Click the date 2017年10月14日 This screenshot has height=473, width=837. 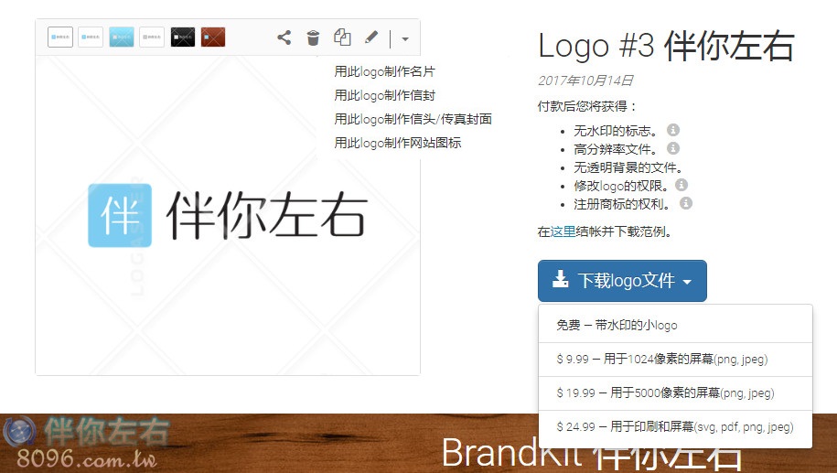click(x=585, y=81)
